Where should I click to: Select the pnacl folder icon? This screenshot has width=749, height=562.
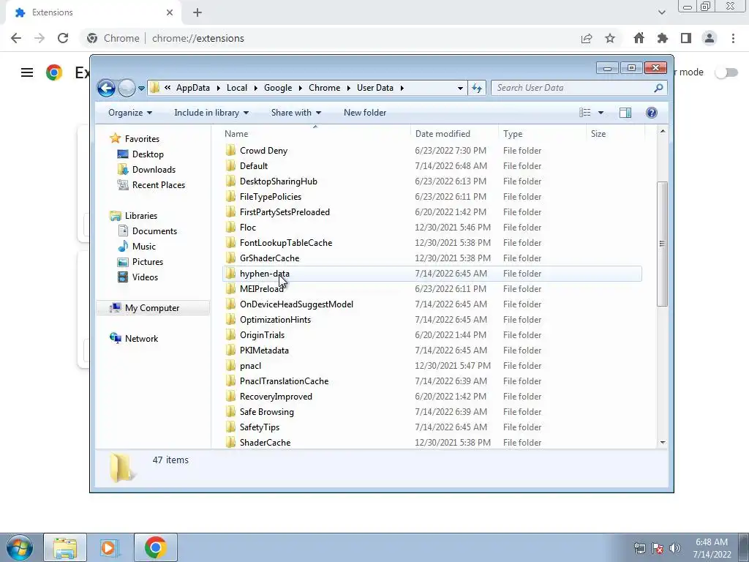(x=230, y=366)
